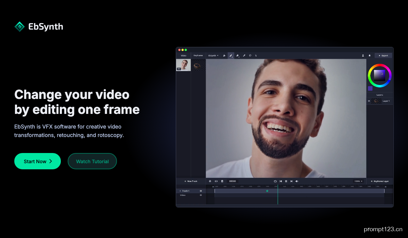
Task: Select the brush tool in the toolbar
Action: [x=231, y=55]
